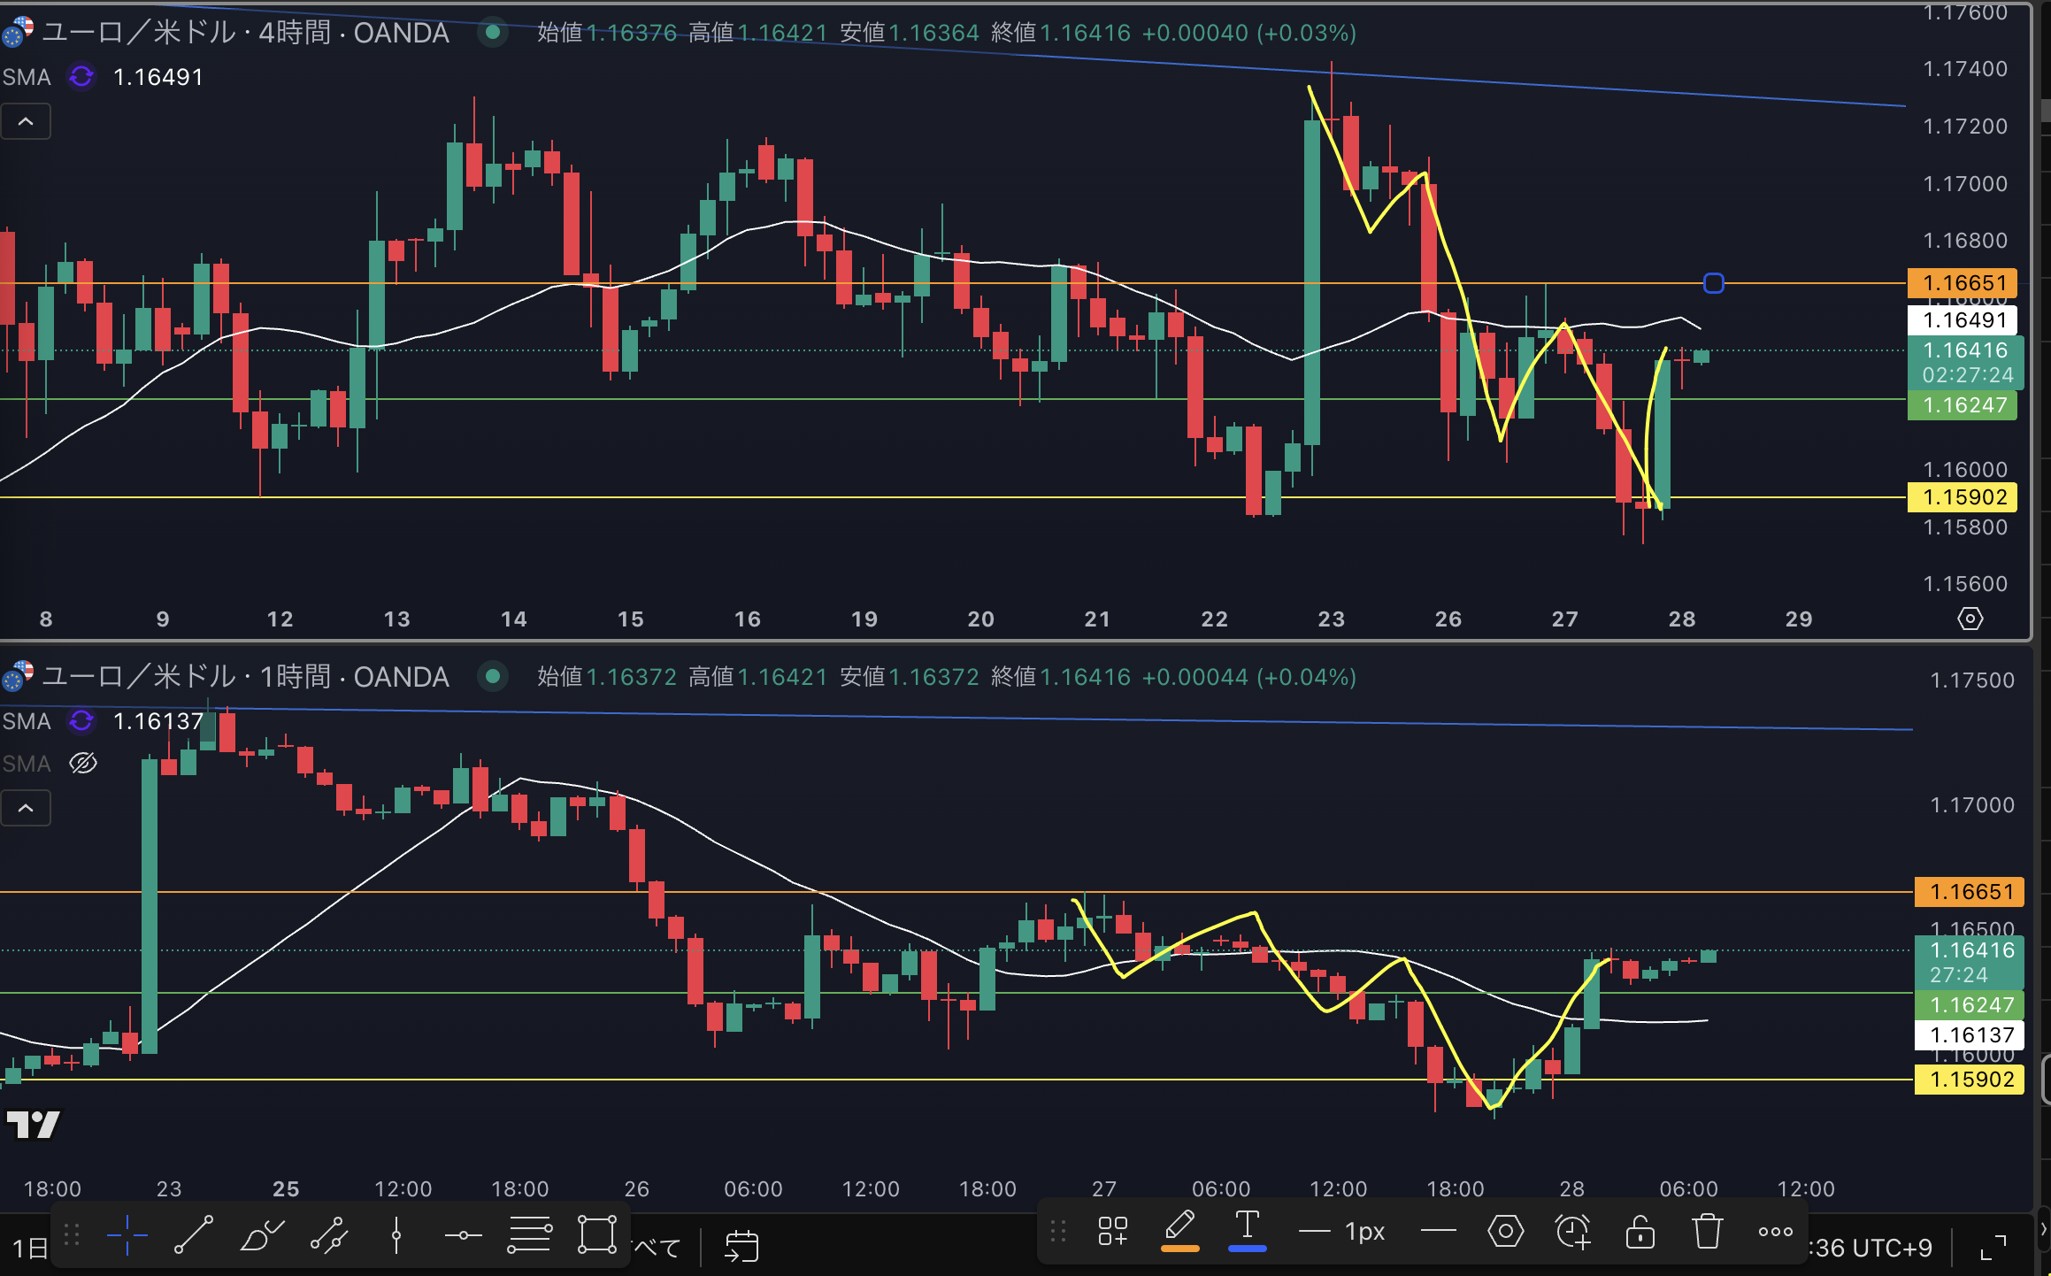The height and width of the screenshot is (1276, 2051).
Task: Select the blue square anchor handle
Action: 1713,283
